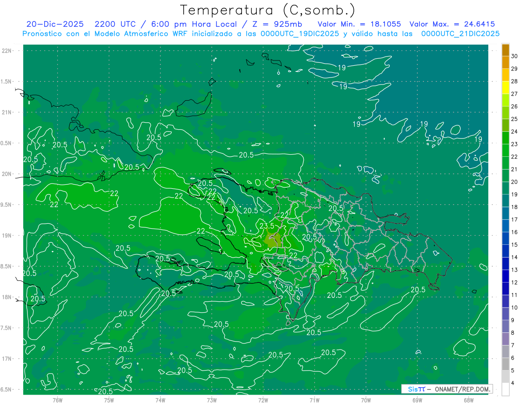This screenshot has width=526, height=406.
Task: Click the '69W' longitude axis label
Action: click(417, 400)
